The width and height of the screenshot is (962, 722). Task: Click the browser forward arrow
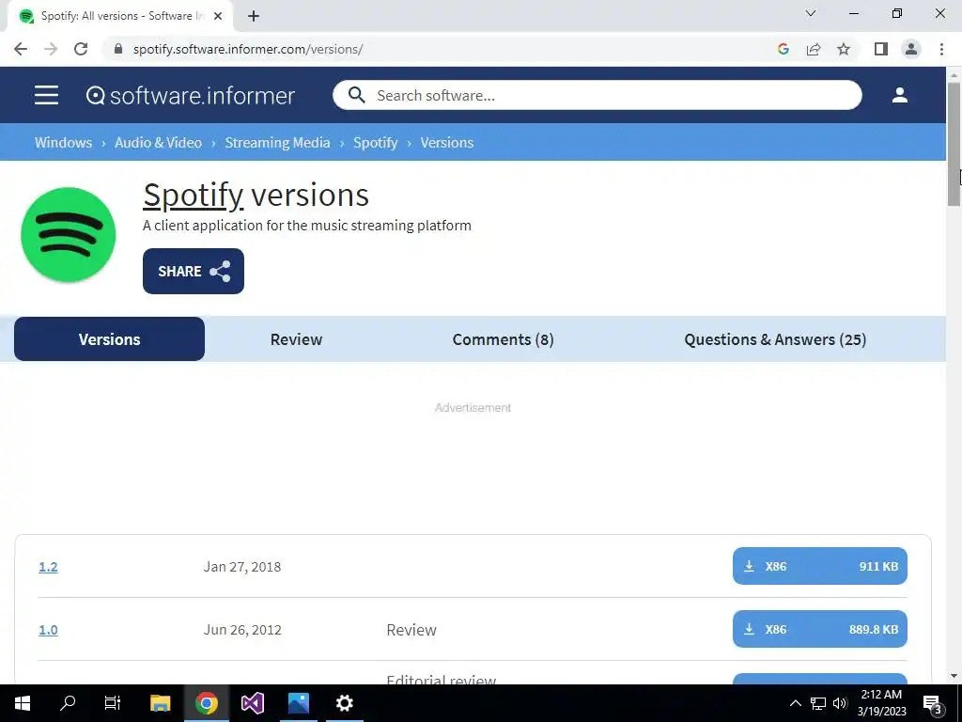(51, 49)
